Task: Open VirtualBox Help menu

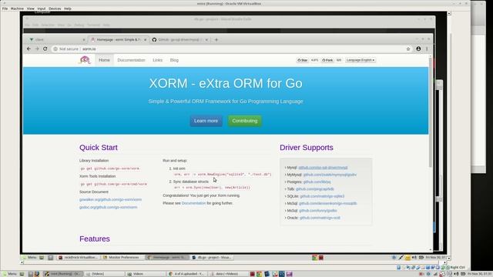Action: coord(68,8)
